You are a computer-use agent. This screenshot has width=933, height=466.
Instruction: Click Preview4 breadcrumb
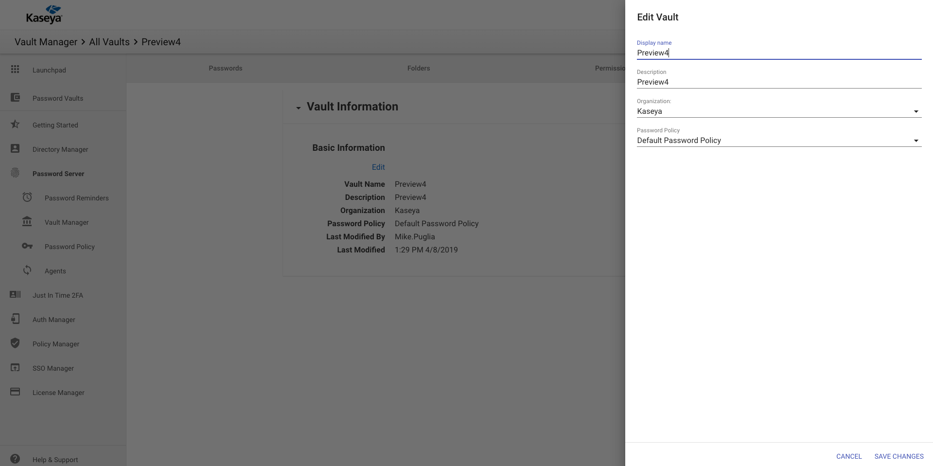click(x=161, y=42)
